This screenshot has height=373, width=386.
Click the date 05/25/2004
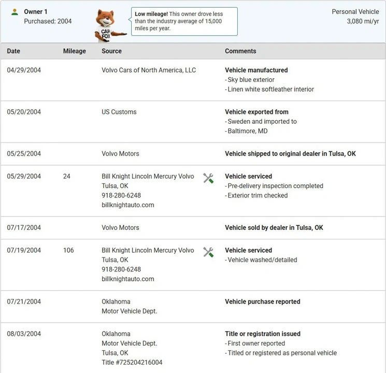click(x=24, y=154)
